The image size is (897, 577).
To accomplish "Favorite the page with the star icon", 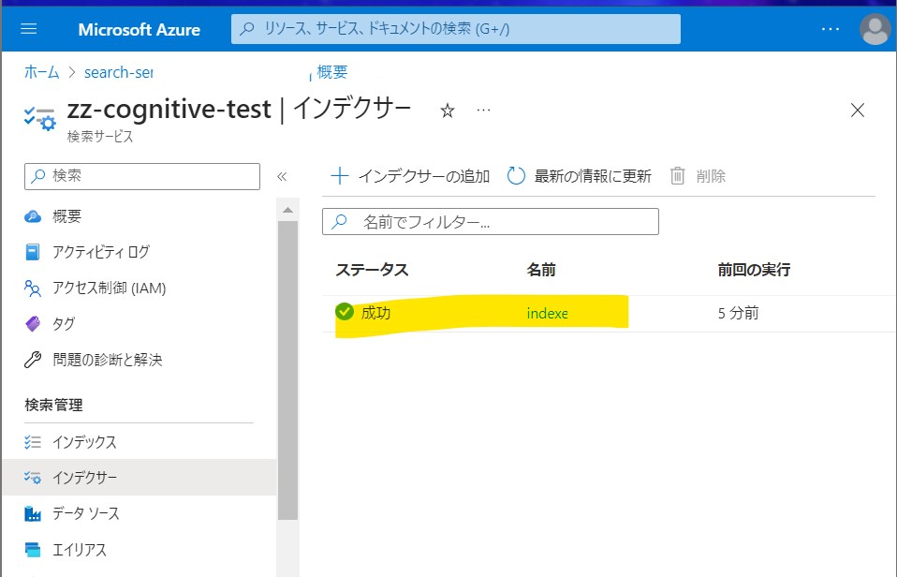I will (x=448, y=111).
